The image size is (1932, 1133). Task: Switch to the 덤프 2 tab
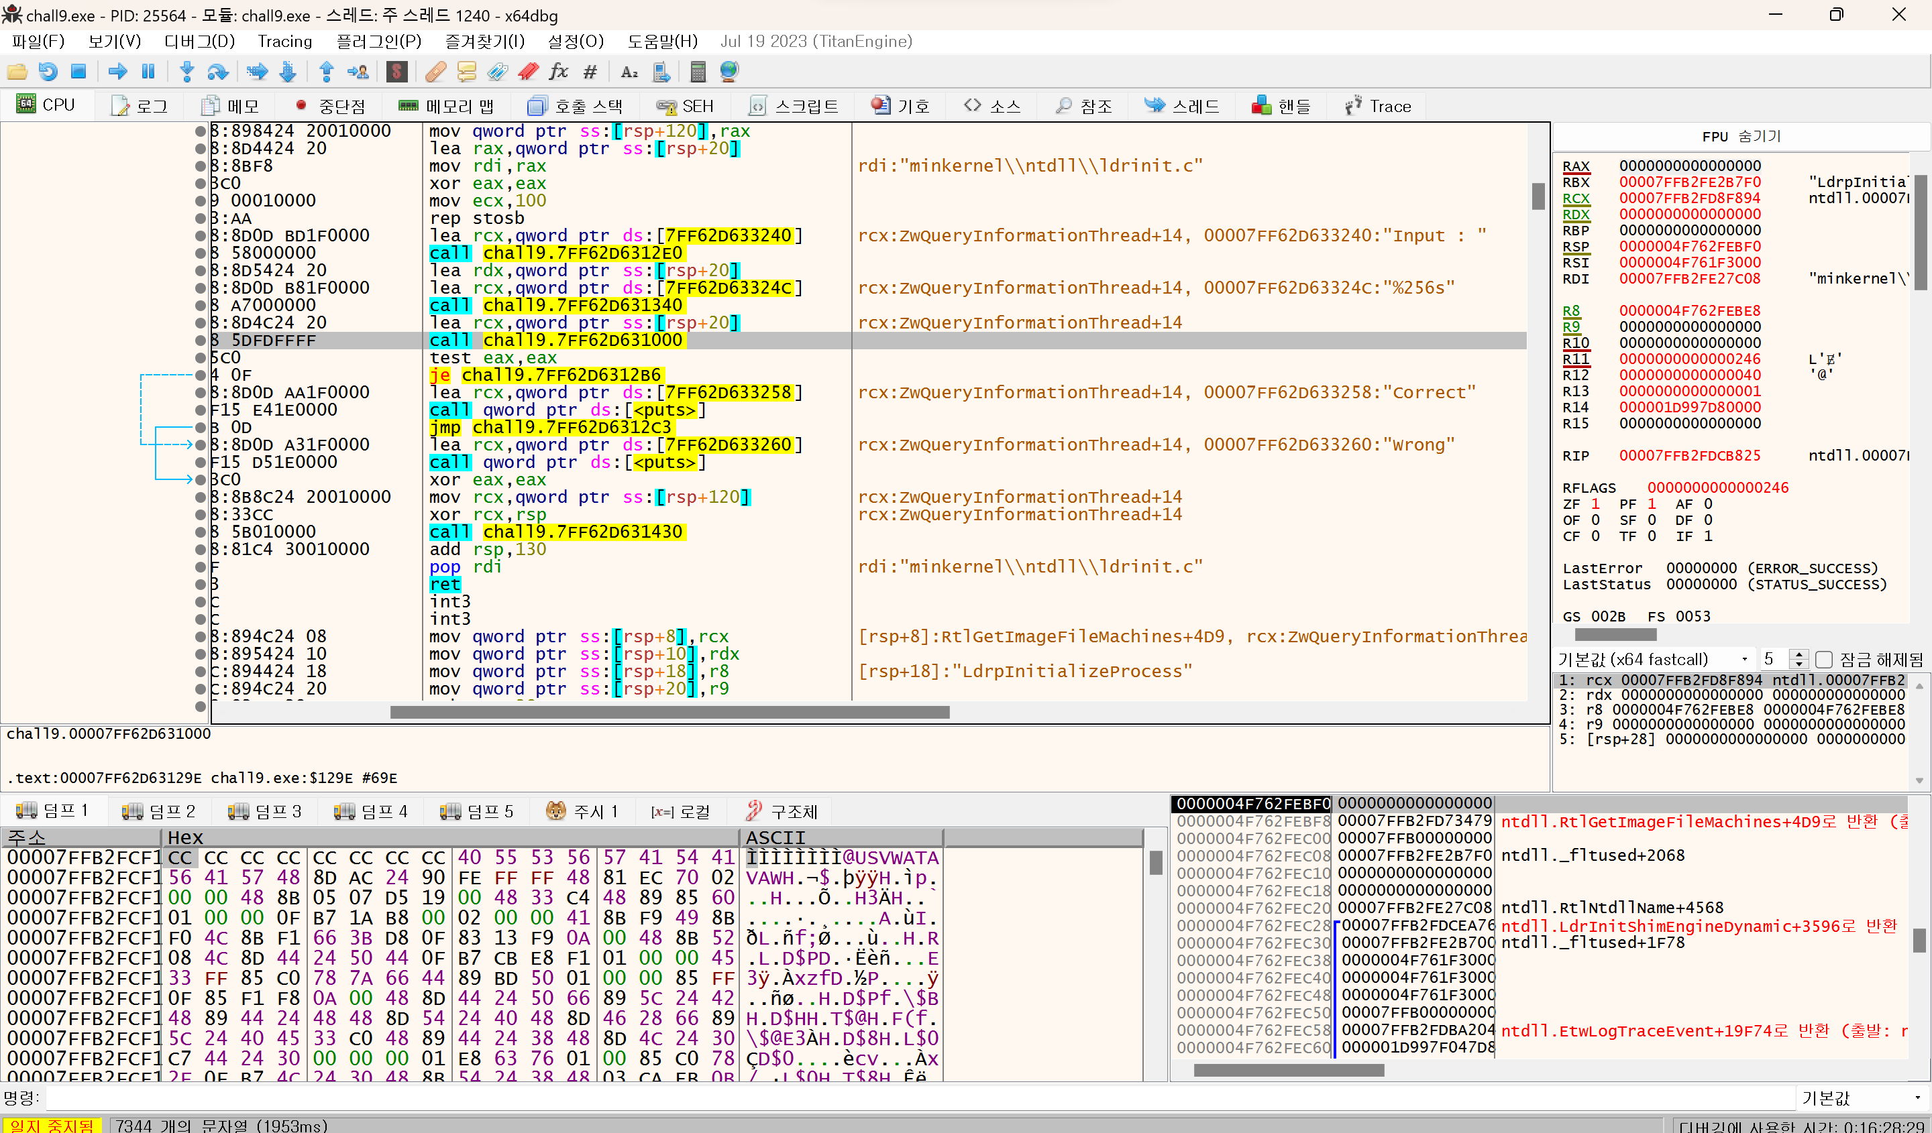[x=160, y=811]
